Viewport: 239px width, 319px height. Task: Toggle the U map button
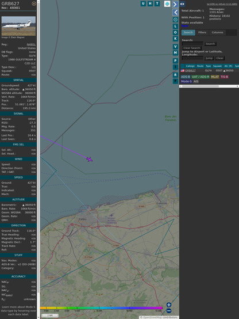143,3
